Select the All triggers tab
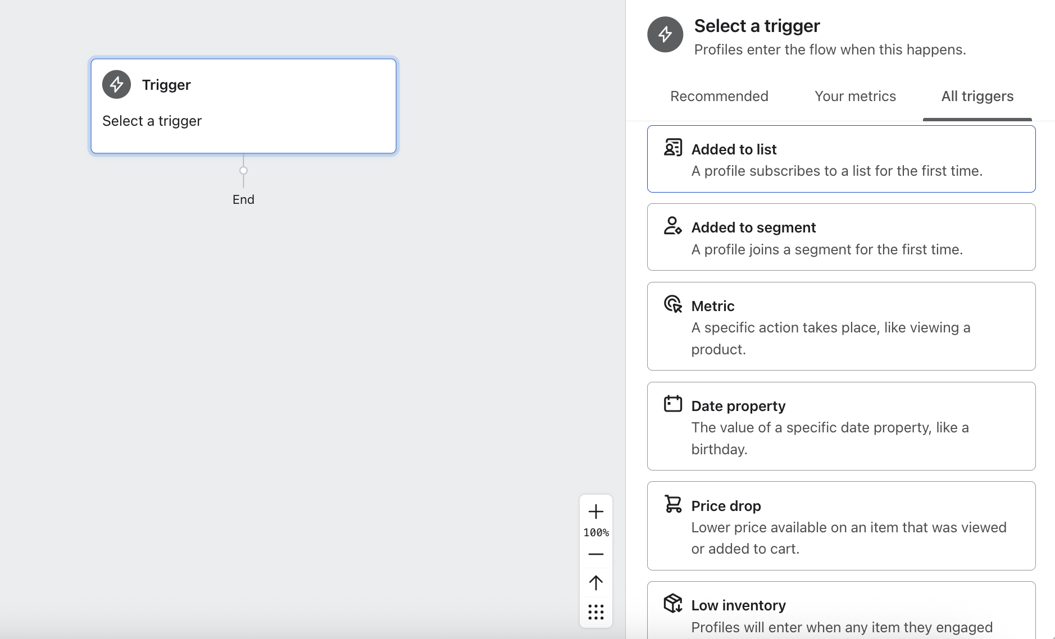1055x639 pixels. pyautogui.click(x=977, y=96)
